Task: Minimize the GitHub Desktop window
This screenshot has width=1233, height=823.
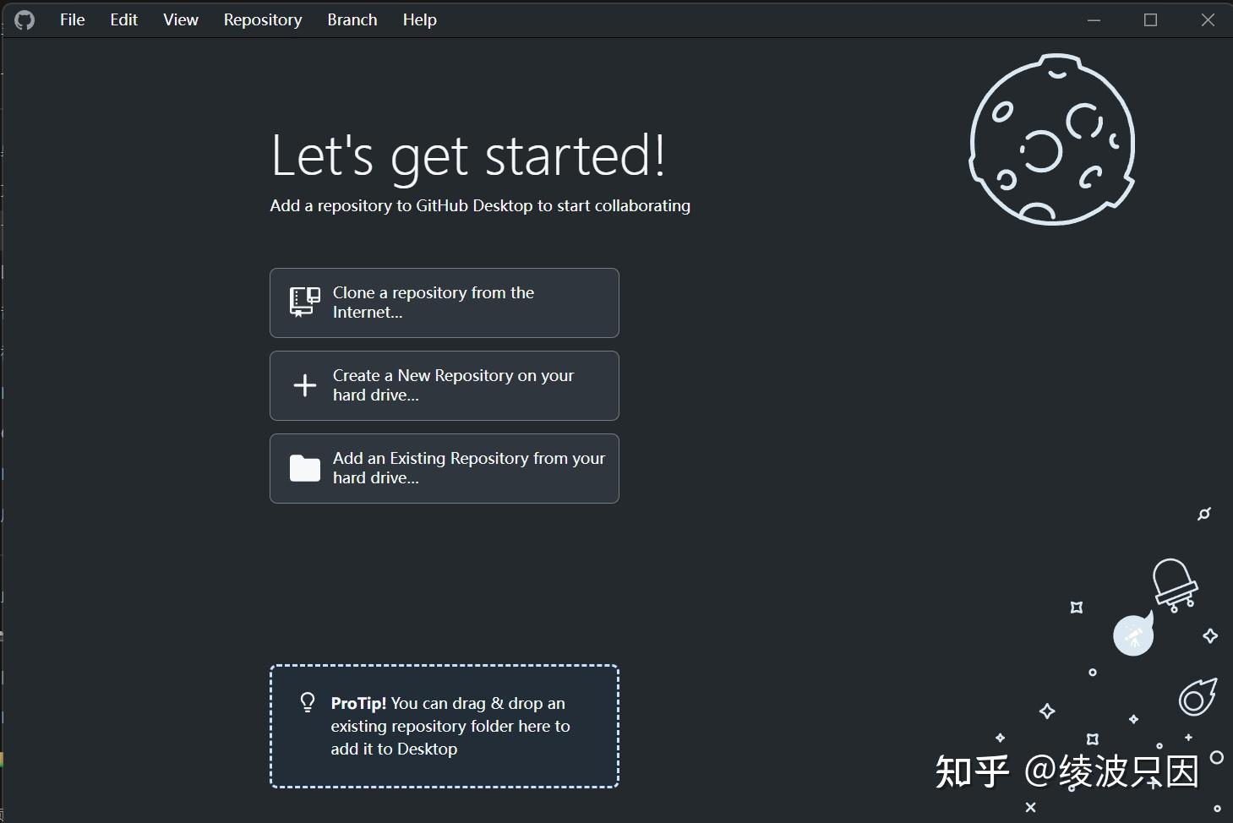Action: (1094, 19)
